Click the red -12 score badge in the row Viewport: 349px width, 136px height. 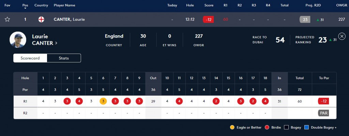(x=208, y=19)
